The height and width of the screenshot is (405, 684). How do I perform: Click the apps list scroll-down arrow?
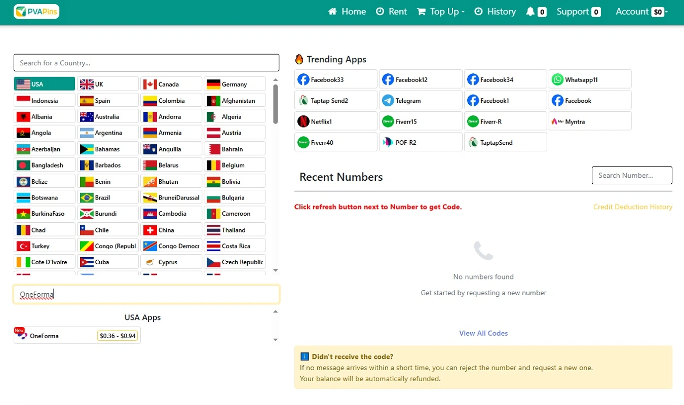point(276,340)
